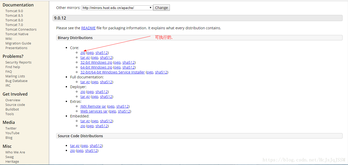Open the YouTube link under Media
This screenshot has width=348, height=165.
12,133
